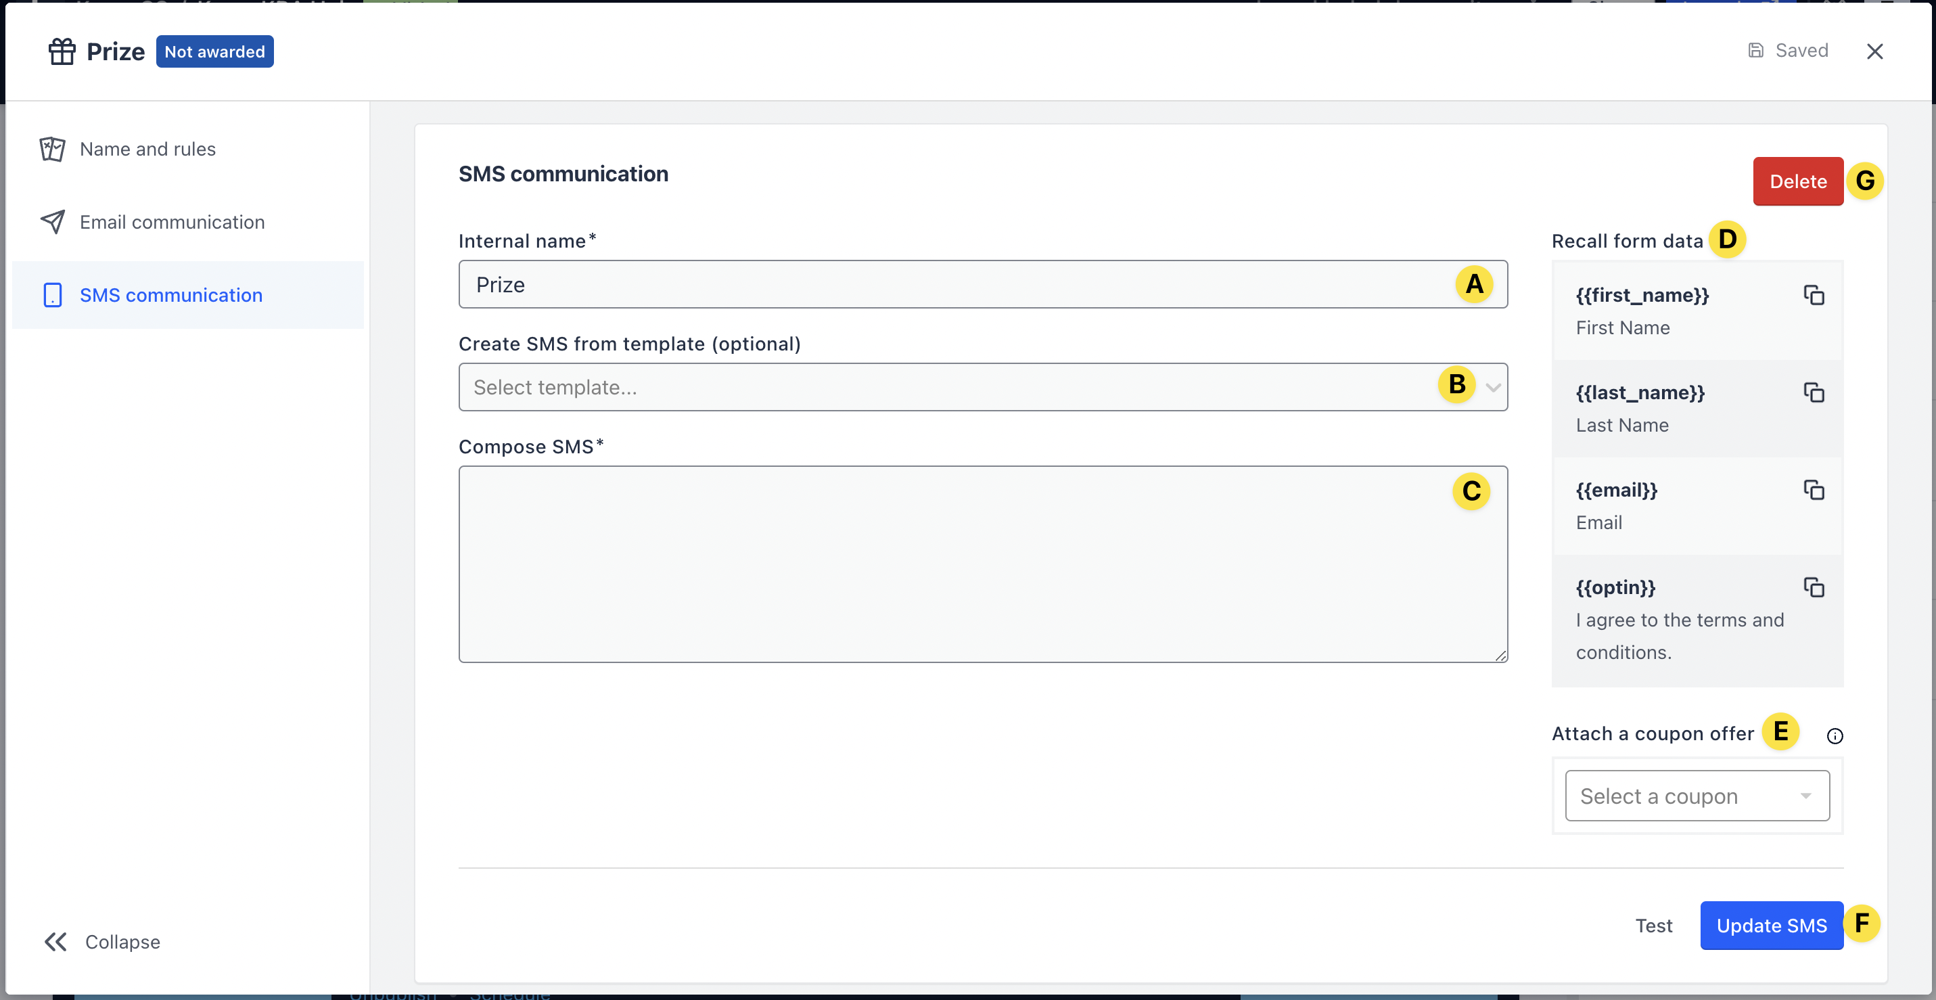The image size is (1936, 1000).
Task: Copy the {{first_name}} placeholder
Action: 1814,295
